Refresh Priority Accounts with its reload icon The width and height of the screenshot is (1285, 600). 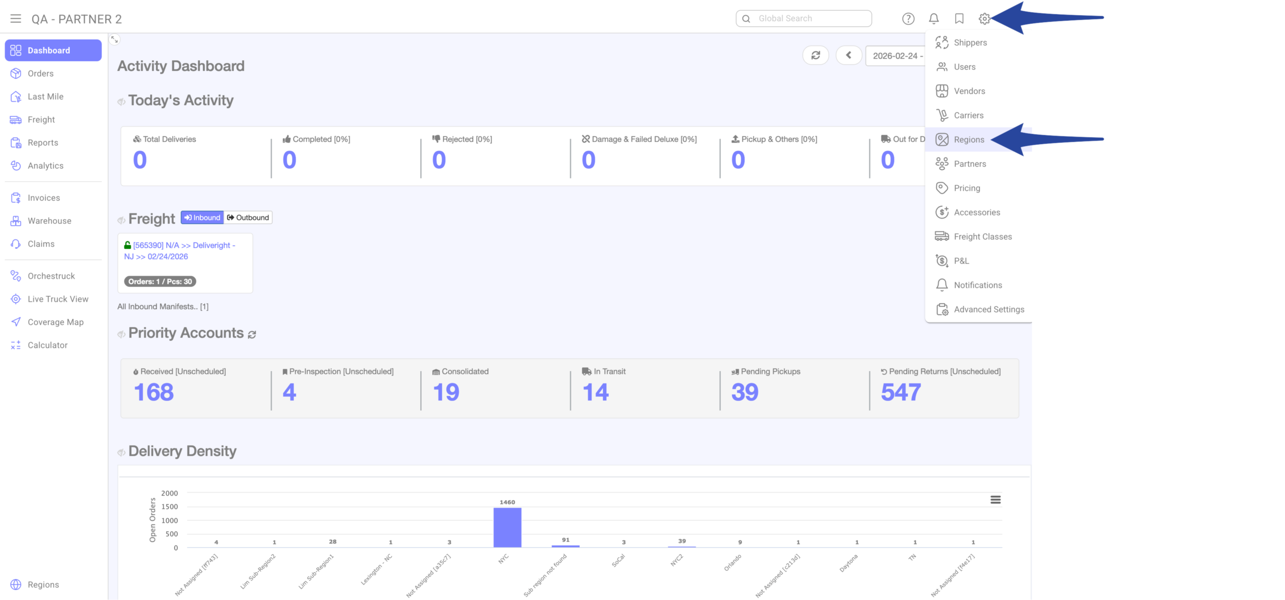coord(252,334)
